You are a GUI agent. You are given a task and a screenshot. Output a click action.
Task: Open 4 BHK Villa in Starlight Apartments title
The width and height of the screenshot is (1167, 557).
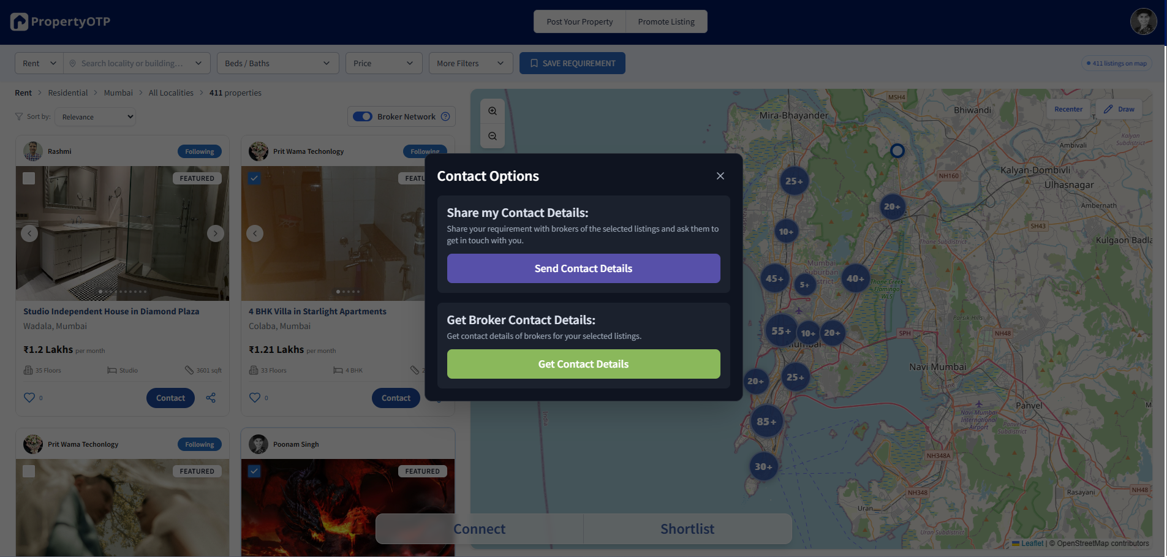(x=317, y=311)
